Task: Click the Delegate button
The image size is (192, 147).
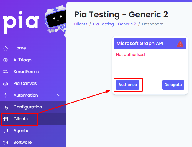Action: [x=173, y=85]
